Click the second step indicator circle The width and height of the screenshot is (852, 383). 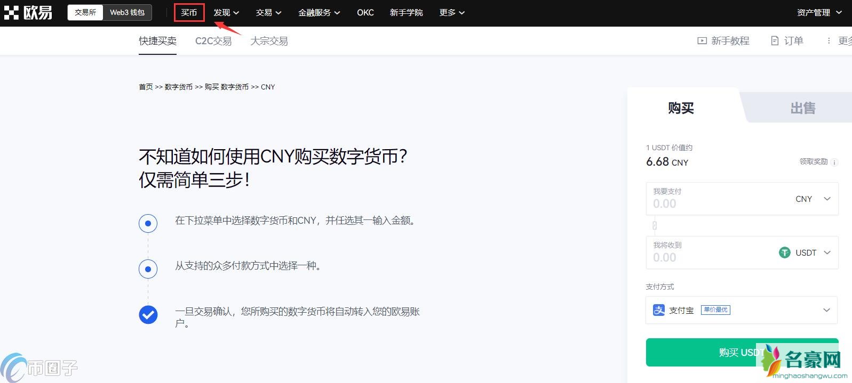[x=148, y=269]
